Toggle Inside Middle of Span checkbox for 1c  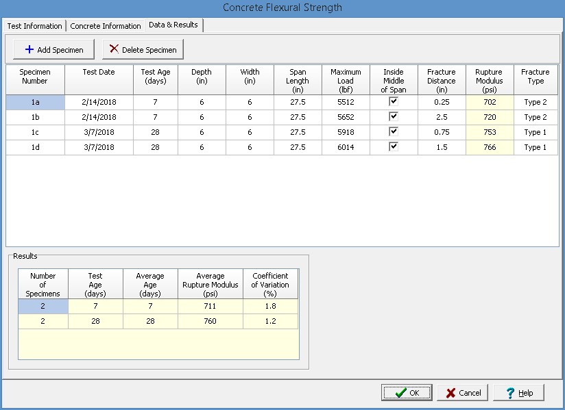click(x=394, y=131)
